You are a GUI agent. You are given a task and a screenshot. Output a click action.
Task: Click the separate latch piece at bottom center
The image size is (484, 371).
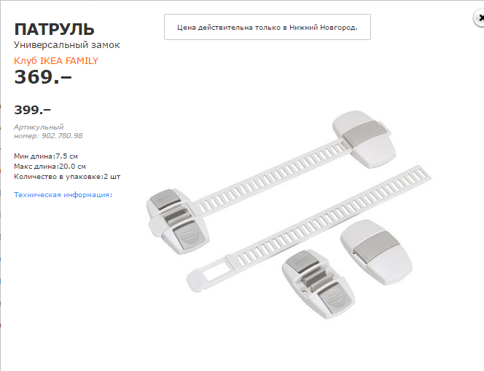pyautogui.click(x=318, y=284)
